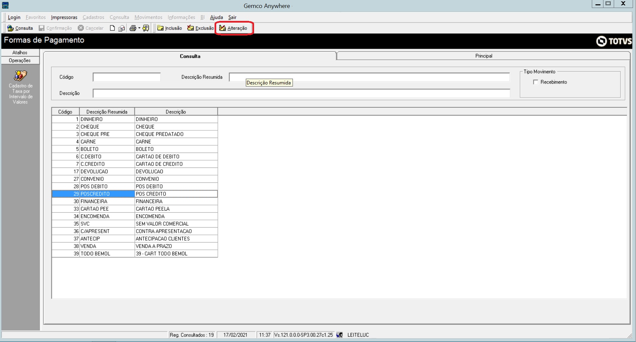Toggle the Recebimento checkbox
The width and height of the screenshot is (636, 342).
coord(535,82)
